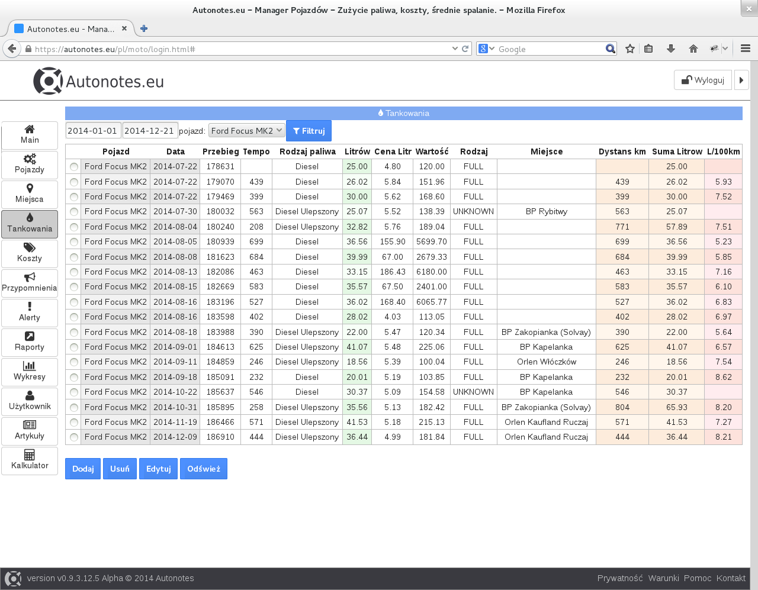This screenshot has width=758, height=590.
Task: Open Wykresy bar chart section
Action: [x=30, y=372]
